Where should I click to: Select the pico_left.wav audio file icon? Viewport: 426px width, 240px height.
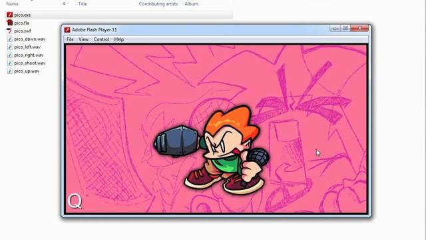pos(10,47)
